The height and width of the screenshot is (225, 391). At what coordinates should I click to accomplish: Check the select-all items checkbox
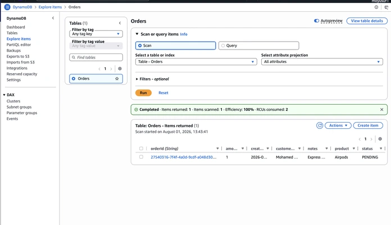tap(141, 148)
